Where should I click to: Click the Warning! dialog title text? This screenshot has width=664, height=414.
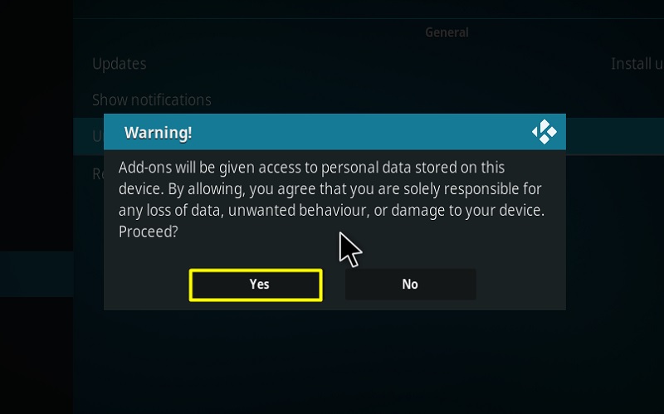[x=158, y=133]
